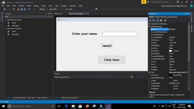194x109 pixels.
Task: Click the Properties page icon in Properties panel
Action: pos(158,21)
